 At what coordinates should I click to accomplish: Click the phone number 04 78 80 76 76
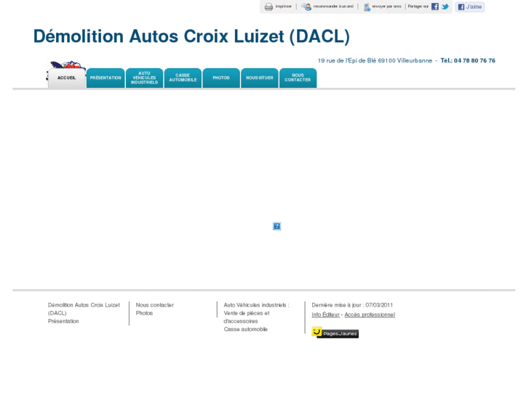(x=474, y=60)
